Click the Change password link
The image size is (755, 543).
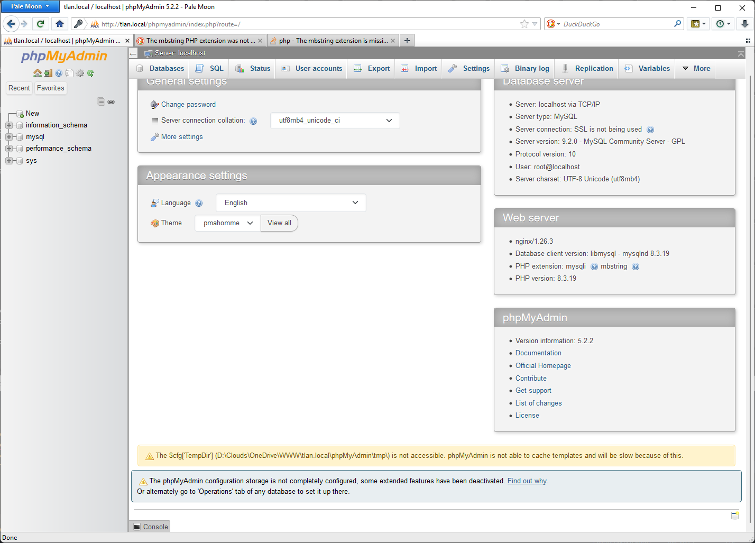pos(188,105)
